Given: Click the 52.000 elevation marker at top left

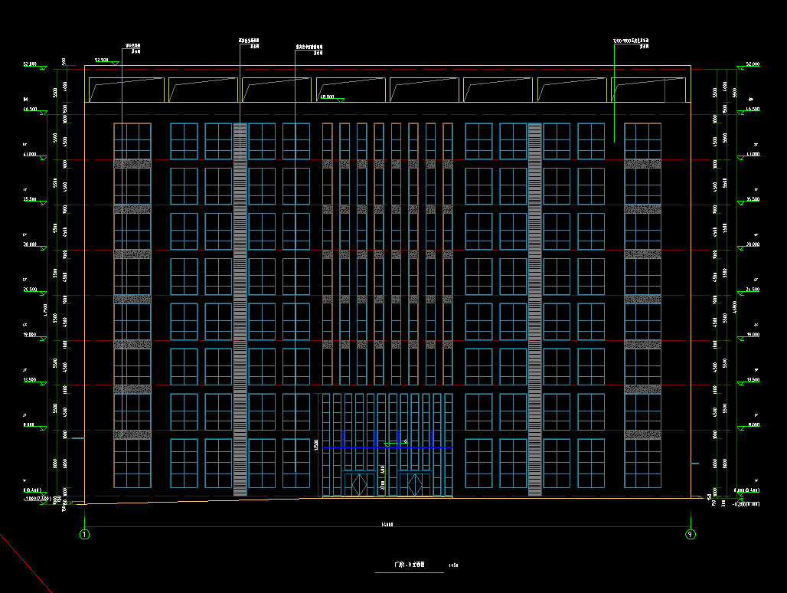Looking at the screenshot, I should click(x=31, y=64).
